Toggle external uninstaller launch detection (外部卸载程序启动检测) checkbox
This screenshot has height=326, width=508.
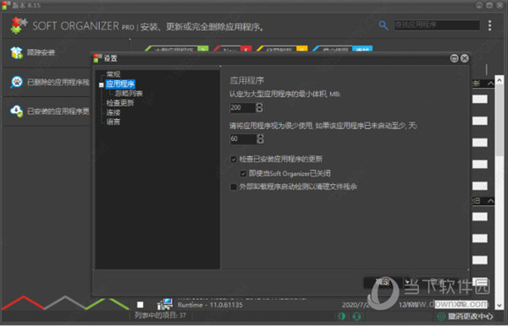coord(234,187)
